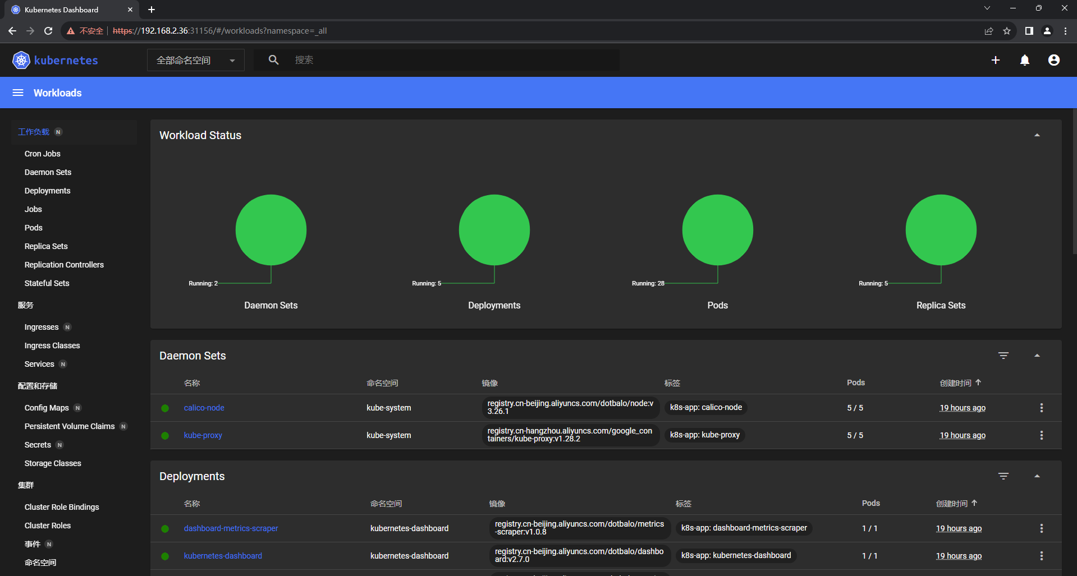Click the insecure site warning icon

[71, 31]
